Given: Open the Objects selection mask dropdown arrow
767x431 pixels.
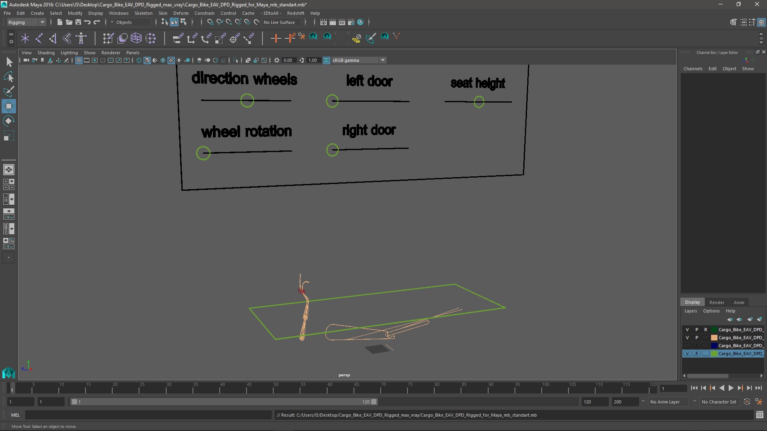Looking at the screenshot, I should [x=112, y=22].
